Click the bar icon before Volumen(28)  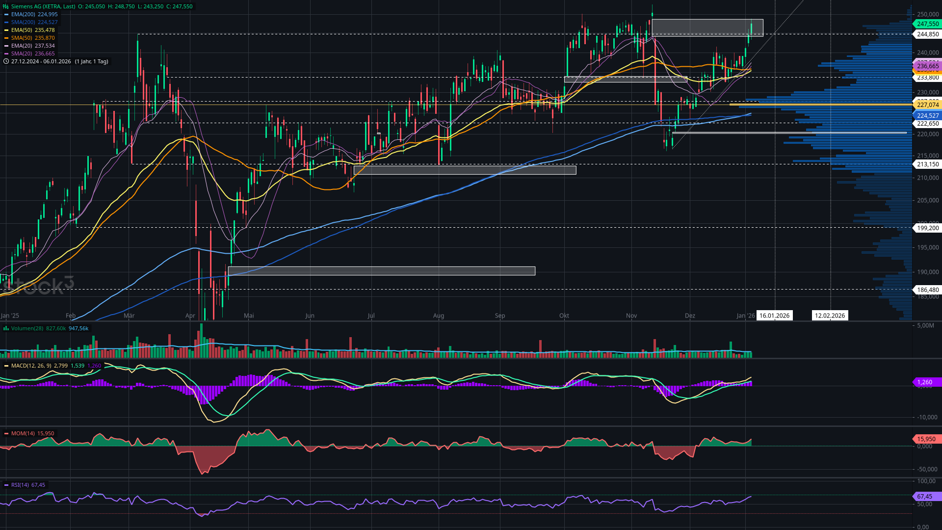pos(6,328)
